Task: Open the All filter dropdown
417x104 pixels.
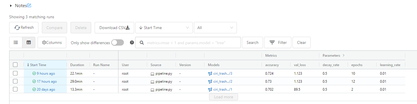Action: coord(215,28)
